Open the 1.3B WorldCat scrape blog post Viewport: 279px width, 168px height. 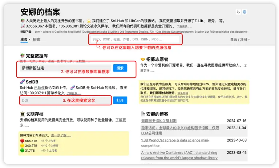coord(175,143)
